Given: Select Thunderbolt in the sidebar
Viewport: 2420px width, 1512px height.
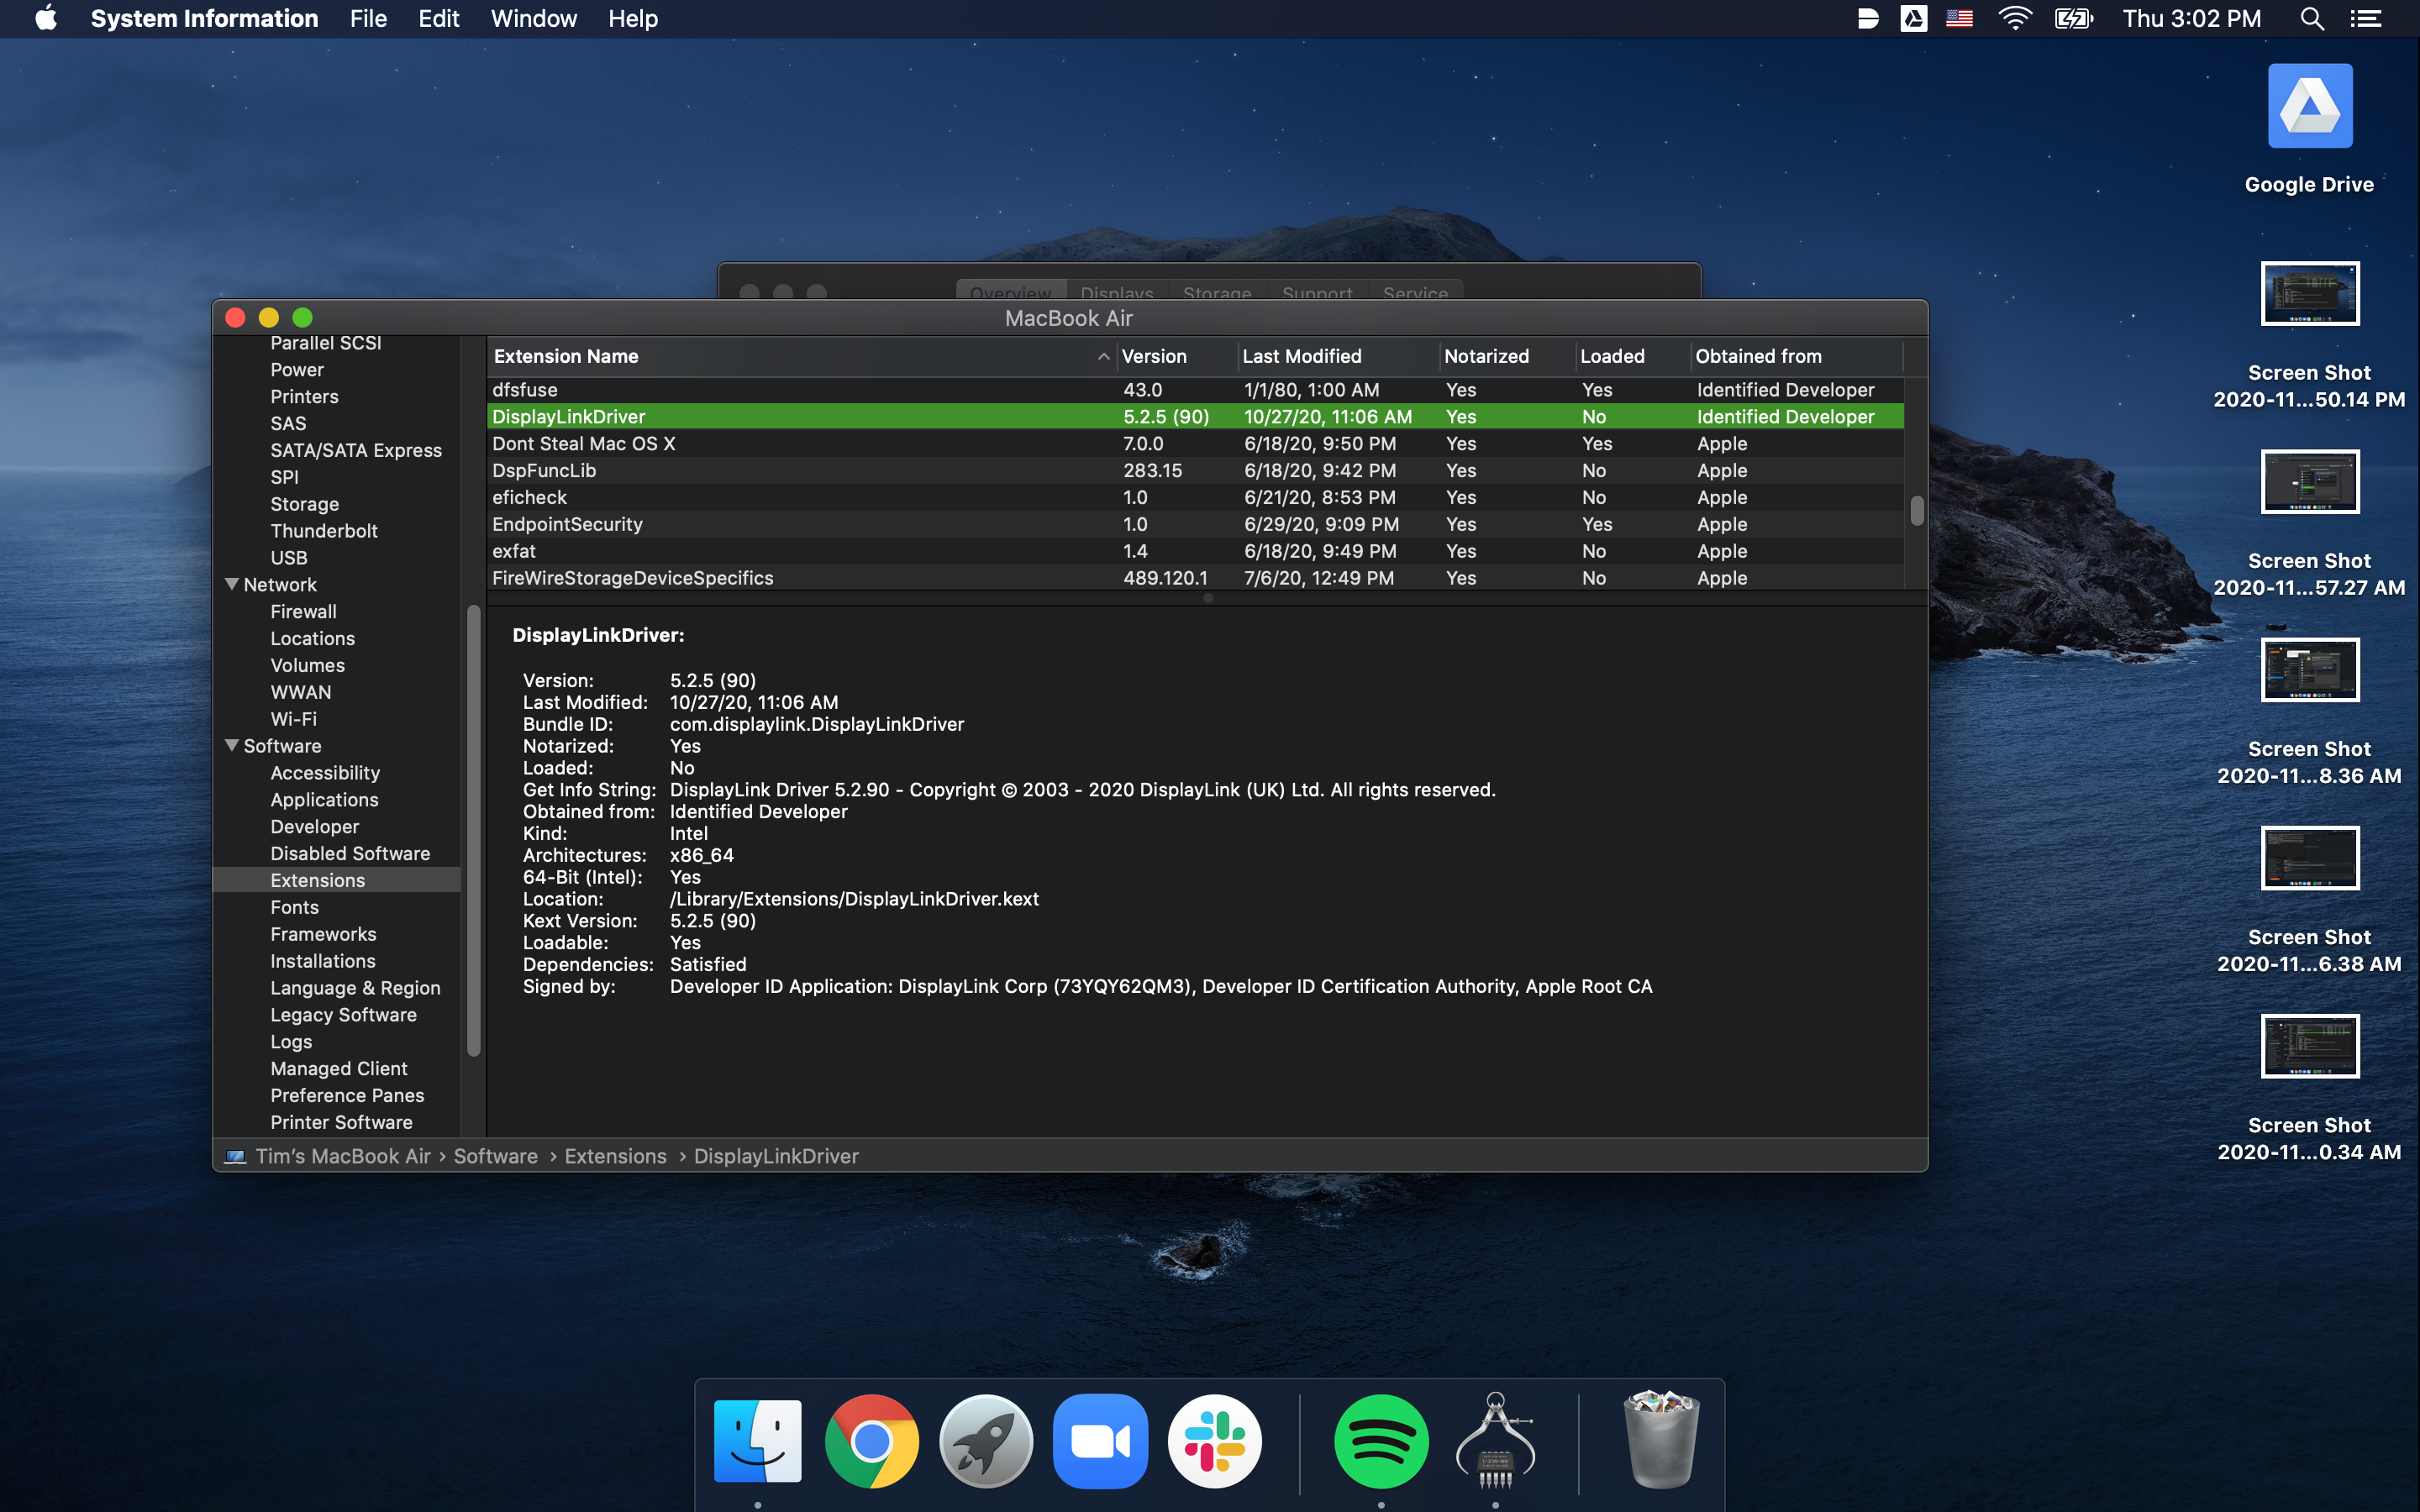Looking at the screenshot, I should [x=323, y=531].
